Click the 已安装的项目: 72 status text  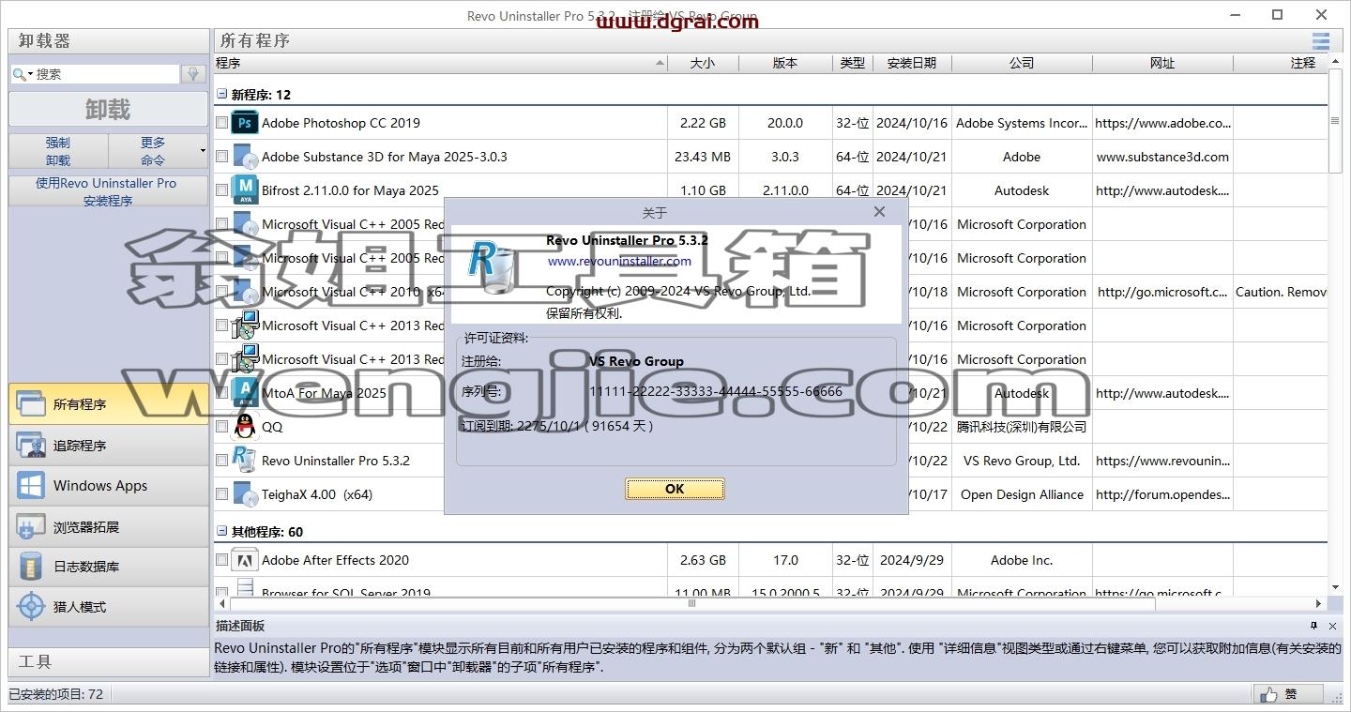tap(56, 694)
